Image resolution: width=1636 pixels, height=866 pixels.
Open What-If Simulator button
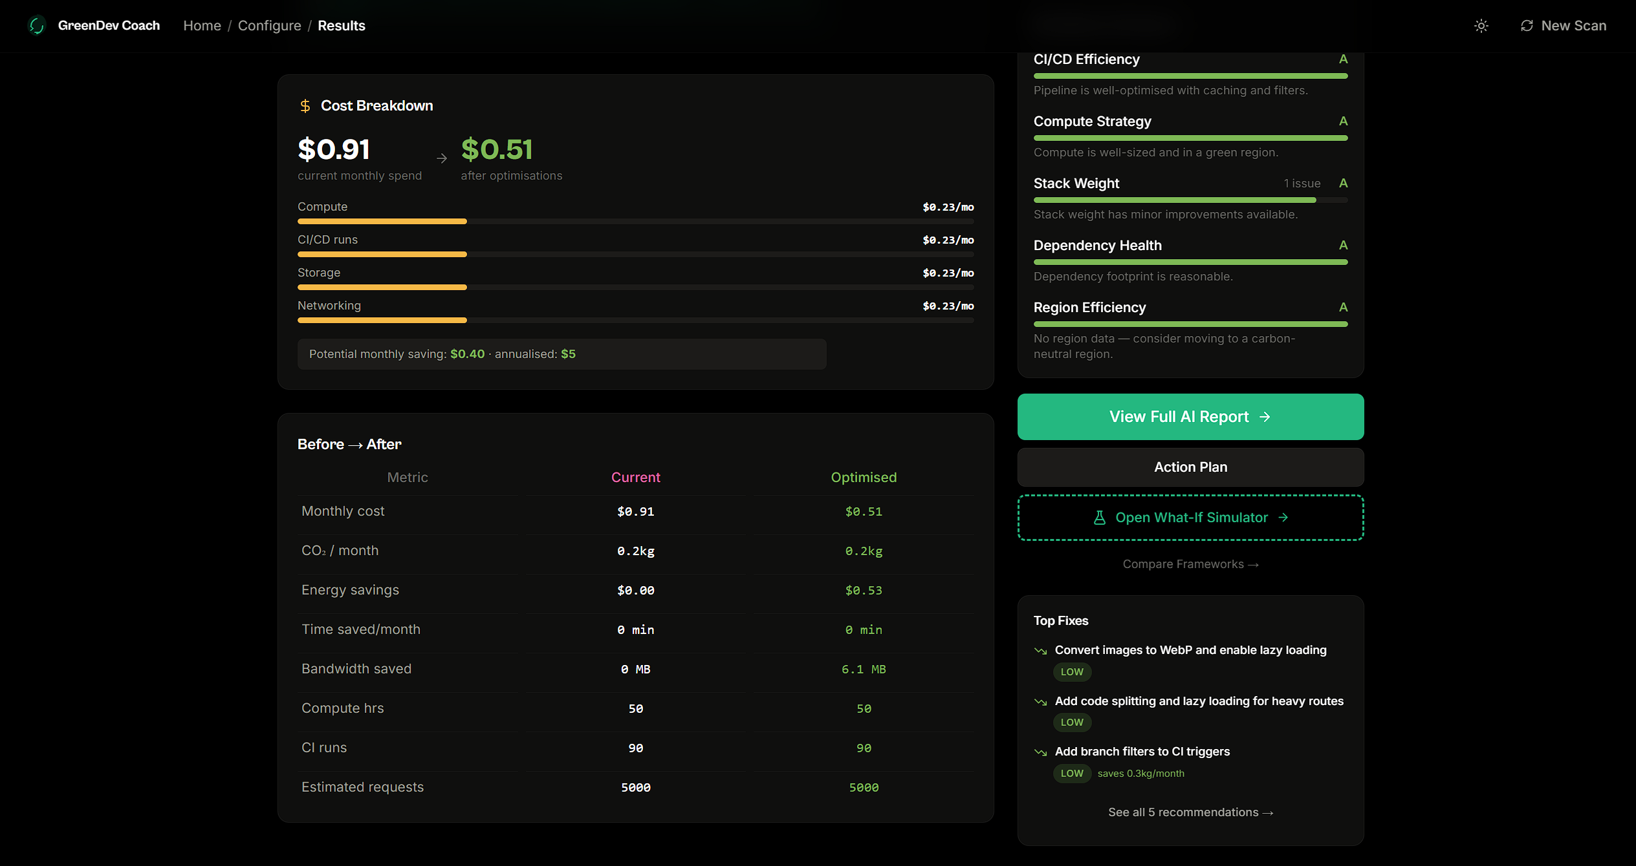[x=1190, y=518]
